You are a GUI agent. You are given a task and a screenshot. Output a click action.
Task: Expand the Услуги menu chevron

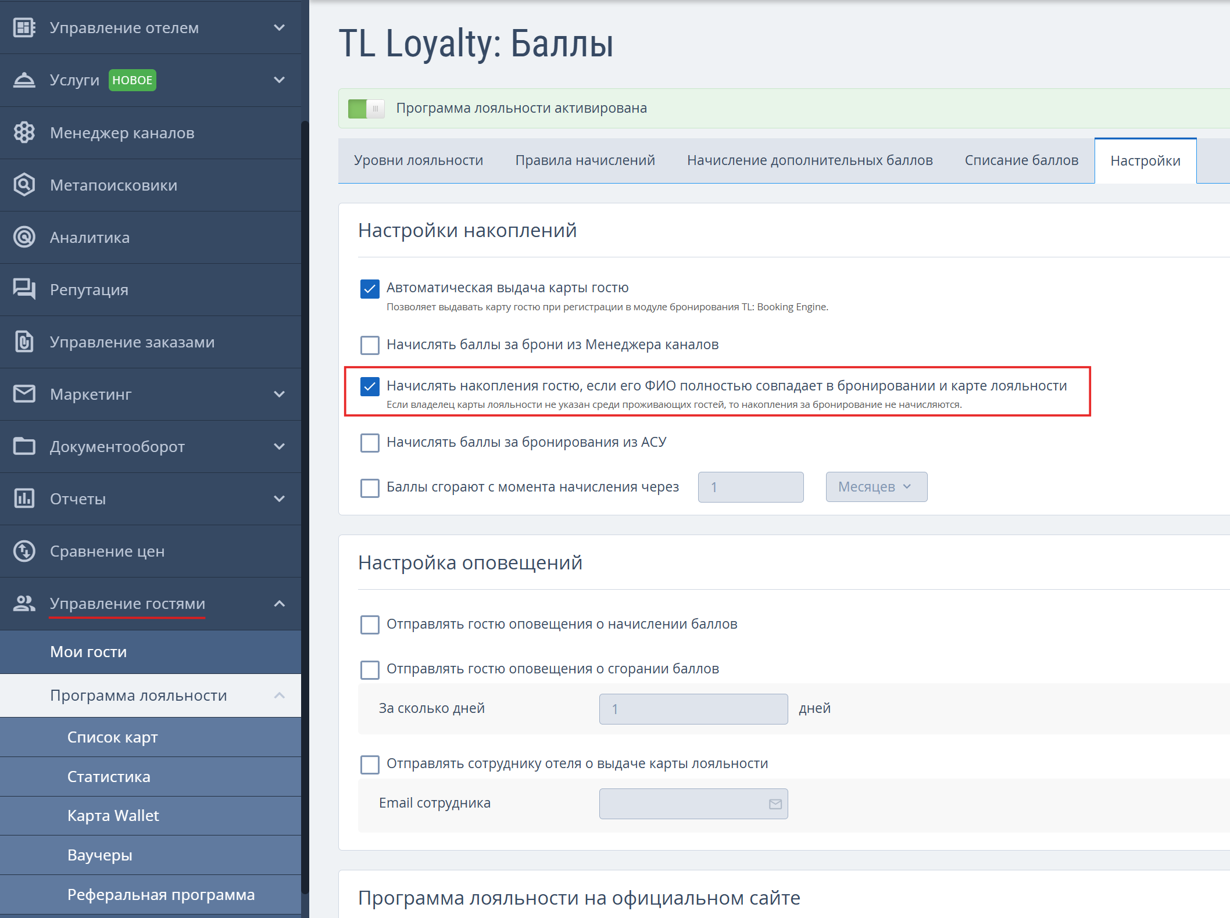tap(280, 80)
